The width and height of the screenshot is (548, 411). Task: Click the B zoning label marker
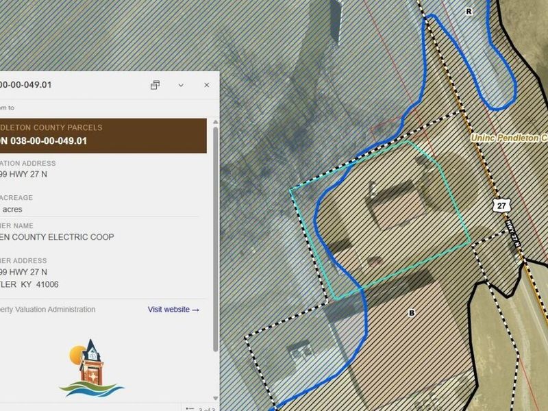pos(412,313)
